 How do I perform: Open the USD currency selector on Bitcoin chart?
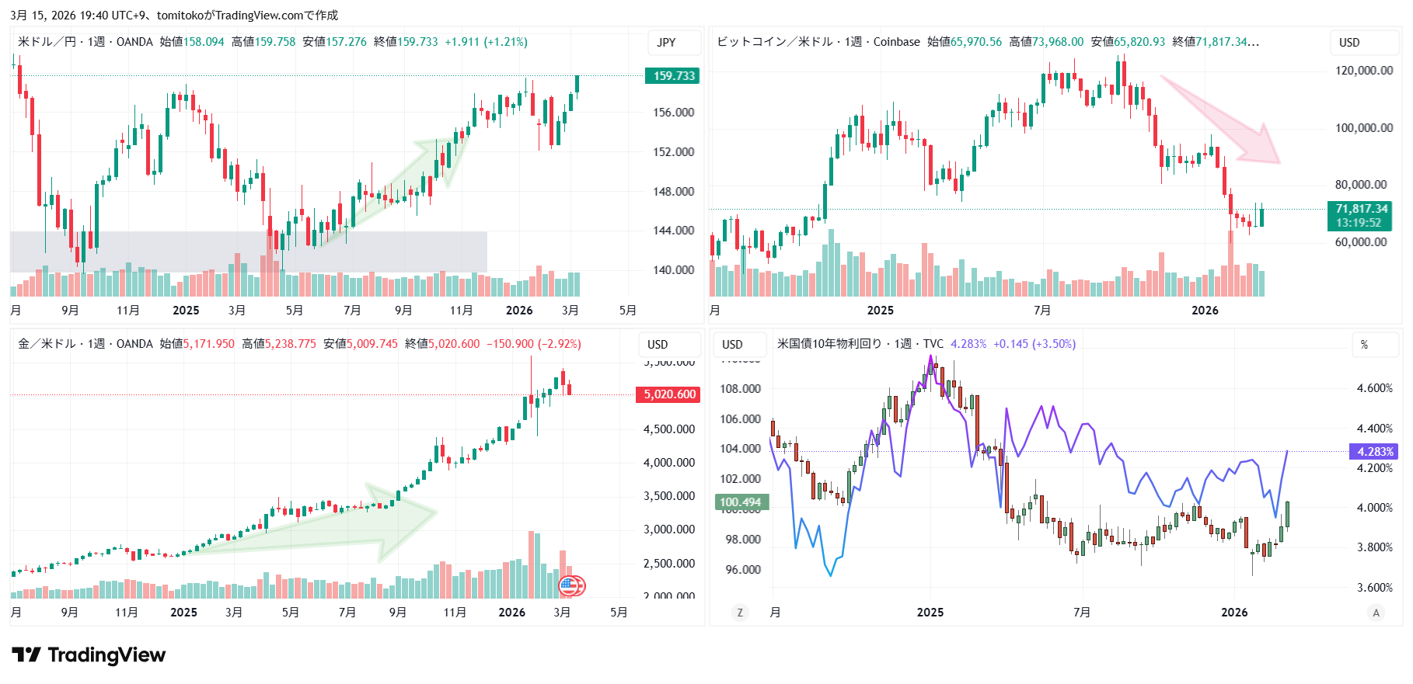click(1349, 43)
